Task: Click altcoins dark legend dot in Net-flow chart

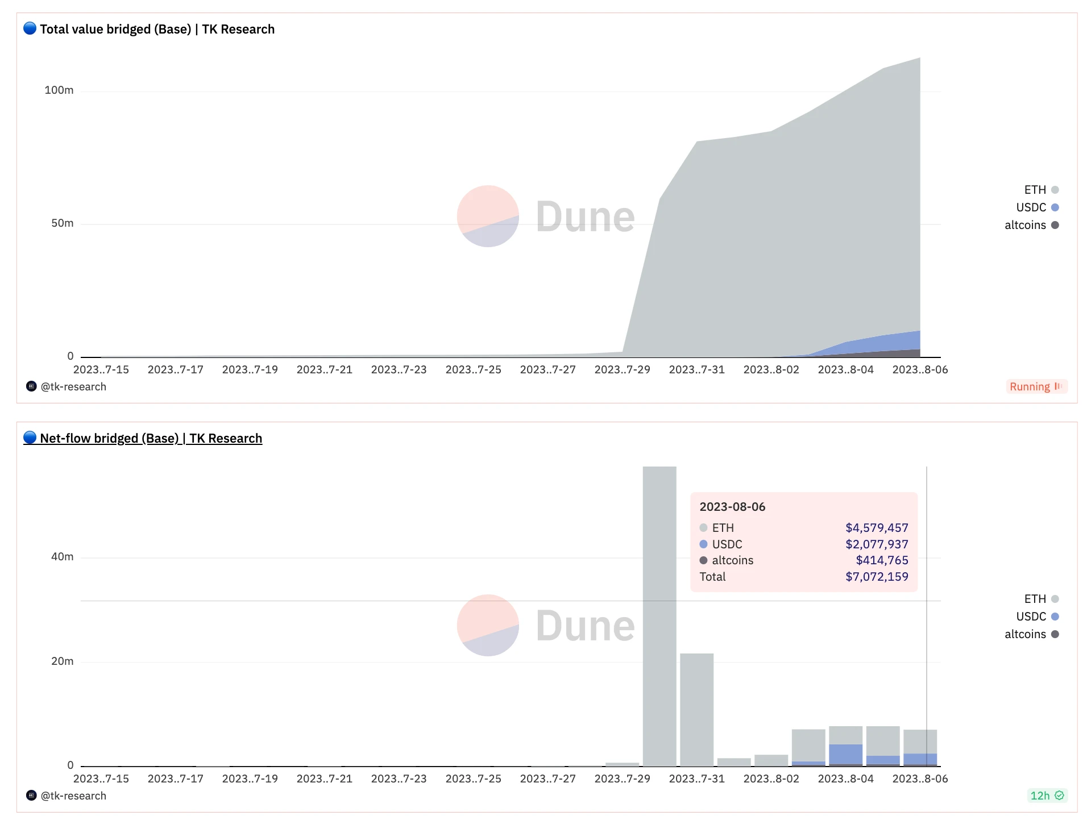Action: pos(1055,634)
